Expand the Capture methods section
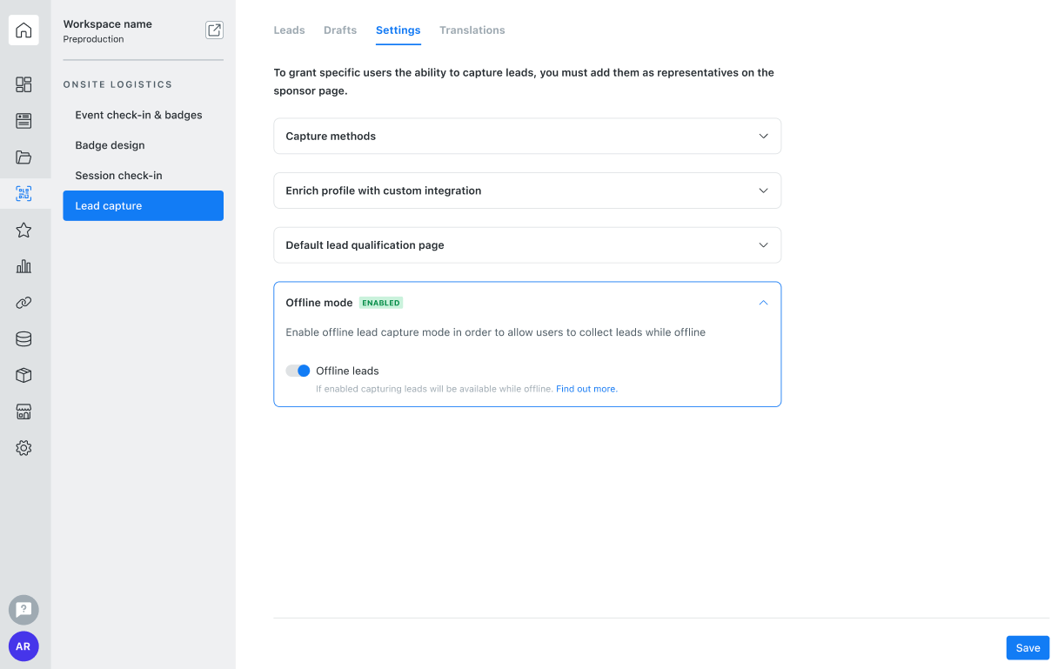The height and width of the screenshot is (669, 1058). pos(527,137)
